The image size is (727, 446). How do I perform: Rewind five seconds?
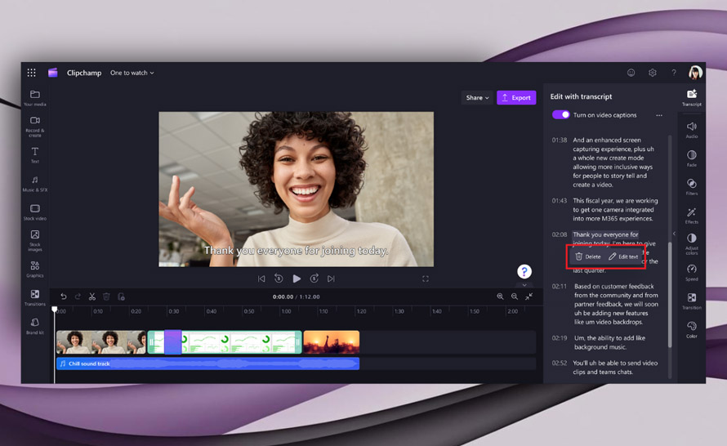279,279
